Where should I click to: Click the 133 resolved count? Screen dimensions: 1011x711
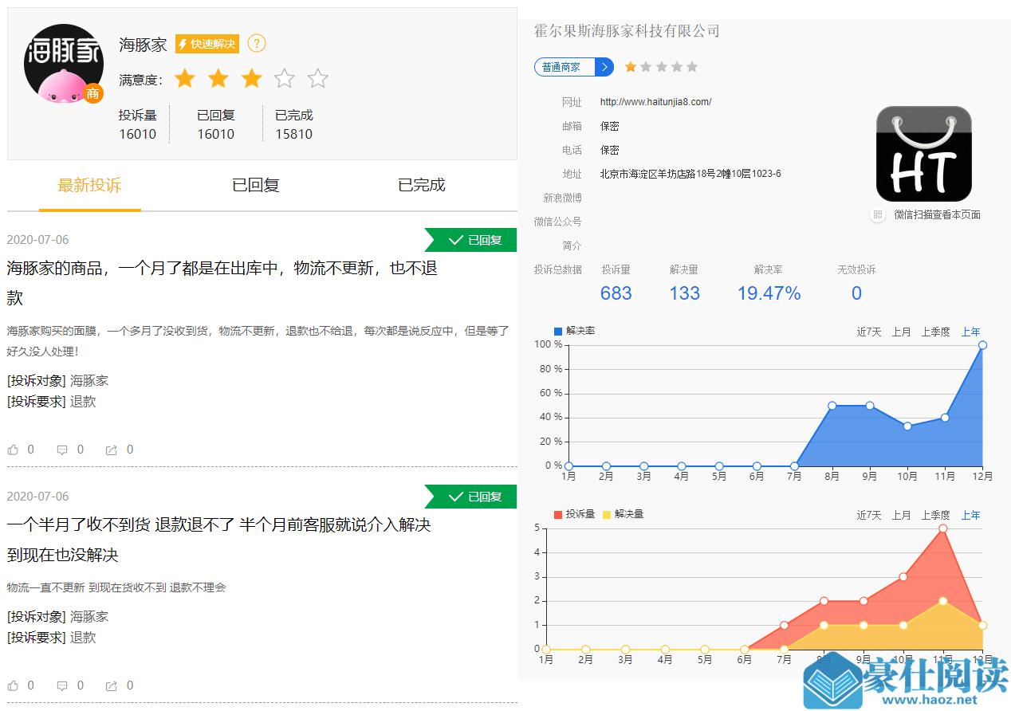coord(684,293)
